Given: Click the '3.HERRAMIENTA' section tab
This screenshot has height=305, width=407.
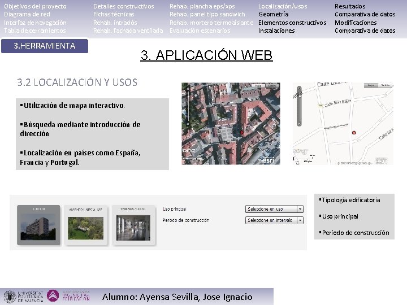Looking at the screenshot, I should tap(45, 46).
